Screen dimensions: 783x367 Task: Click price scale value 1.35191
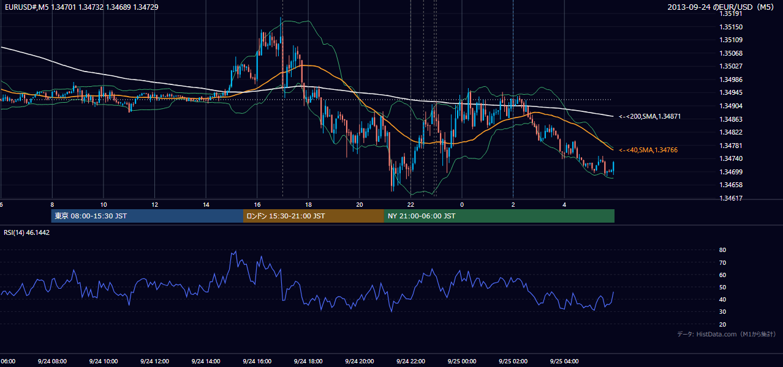(x=731, y=13)
